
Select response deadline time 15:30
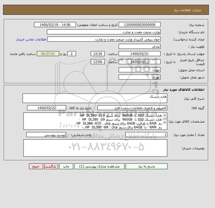[98, 54]
